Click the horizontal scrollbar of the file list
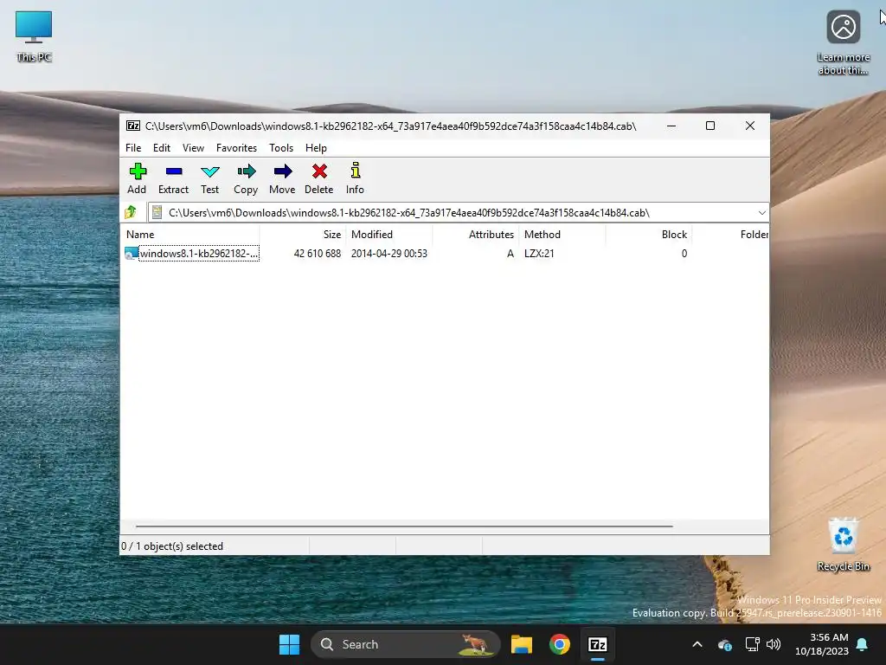 404,526
